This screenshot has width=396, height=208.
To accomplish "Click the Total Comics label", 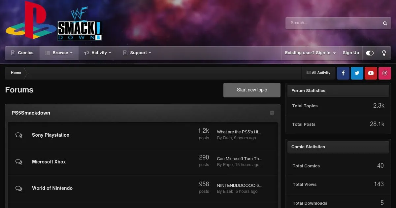I will [306, 166].
